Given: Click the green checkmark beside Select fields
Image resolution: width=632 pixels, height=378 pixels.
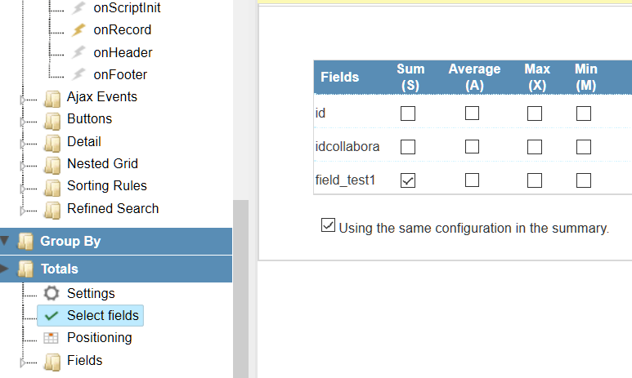Looking at the screenshot, I should pos(52,316).
